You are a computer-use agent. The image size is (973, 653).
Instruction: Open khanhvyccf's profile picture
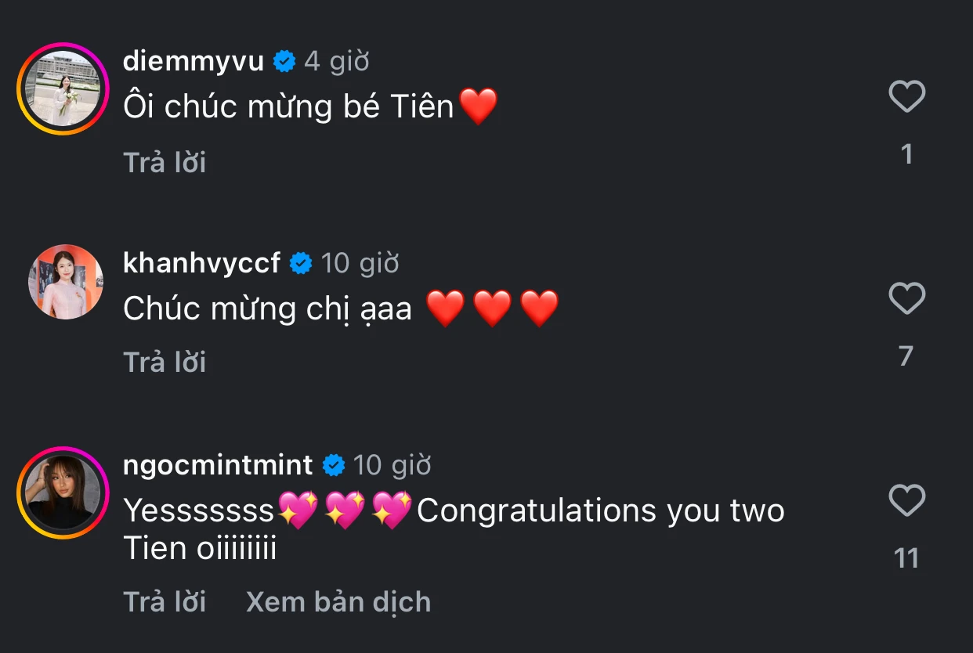[x=66, y=282]
